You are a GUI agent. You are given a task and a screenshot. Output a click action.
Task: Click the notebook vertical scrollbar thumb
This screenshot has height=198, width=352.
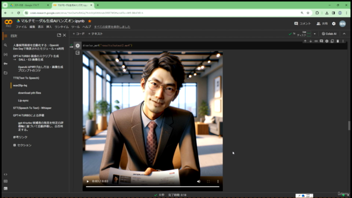(349, 125)
